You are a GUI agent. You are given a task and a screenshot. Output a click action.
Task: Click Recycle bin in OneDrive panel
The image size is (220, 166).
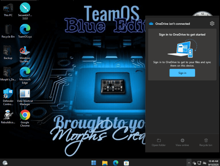pyautogui.click(x=206, y=143)
